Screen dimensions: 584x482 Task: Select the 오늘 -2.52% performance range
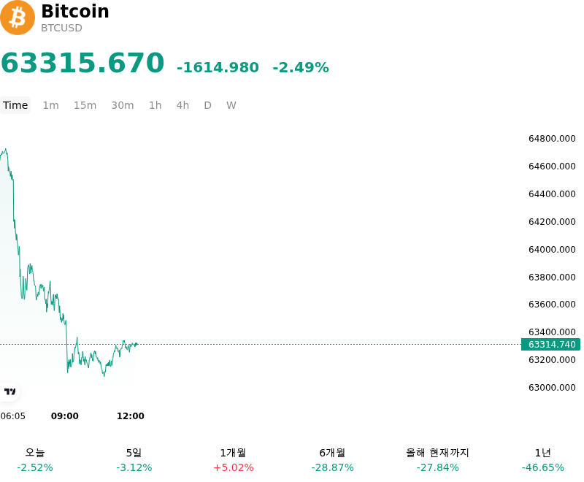click(35, 460)
